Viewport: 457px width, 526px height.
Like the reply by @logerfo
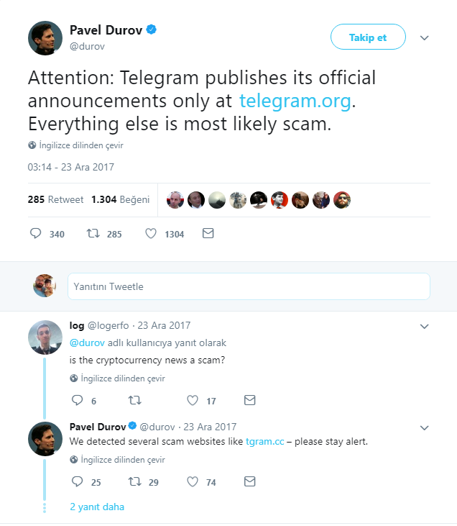tap(193, 400)
